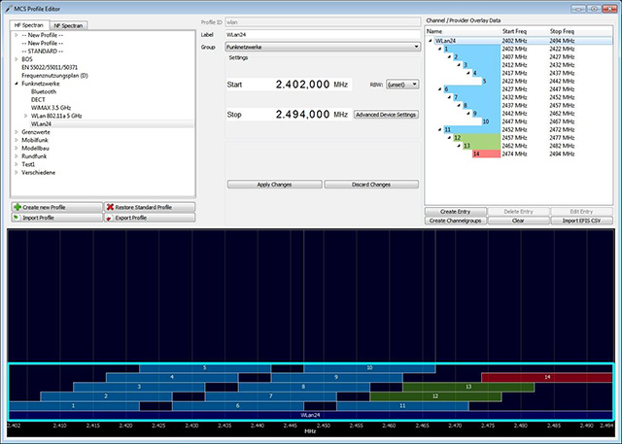Switch to the NF Spectran tab
Screen dimensions: 622x444
tap(69, 26)
